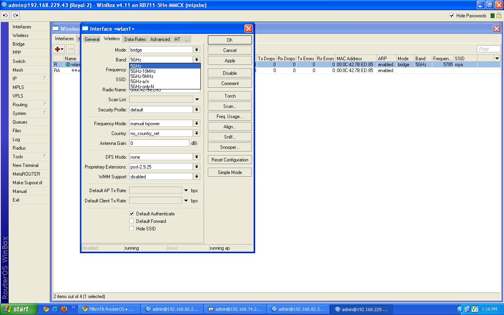Enable the Default Forward checkbox

click(132, 221)
